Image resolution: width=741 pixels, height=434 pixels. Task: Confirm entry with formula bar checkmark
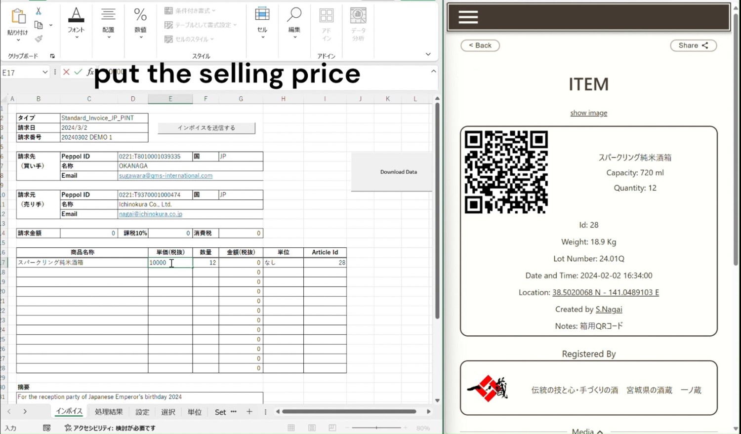78,72
